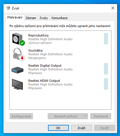Select the Reproduktory device name

(39, 35)
